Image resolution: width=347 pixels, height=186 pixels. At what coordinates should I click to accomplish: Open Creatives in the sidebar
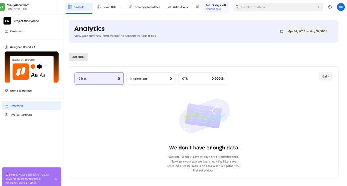tap(16, 32)
